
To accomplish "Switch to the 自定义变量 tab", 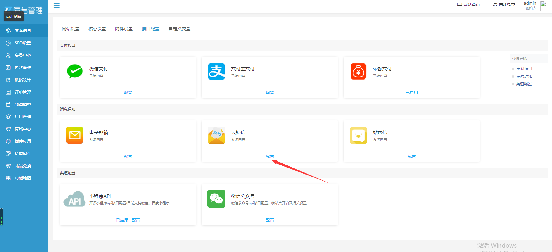I will point(179,29).
